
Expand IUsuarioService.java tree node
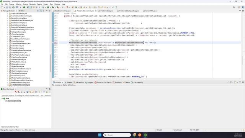[x=8, y=76]
